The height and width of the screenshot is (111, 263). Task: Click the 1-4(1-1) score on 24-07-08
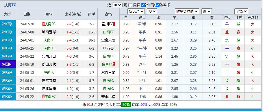pyautogui.click(x=73, y=32)
